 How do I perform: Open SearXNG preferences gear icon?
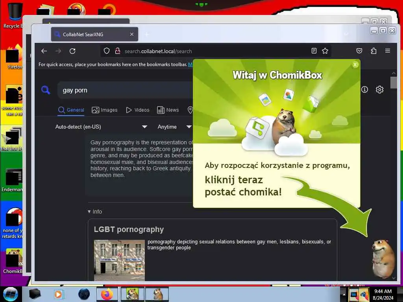380,90
